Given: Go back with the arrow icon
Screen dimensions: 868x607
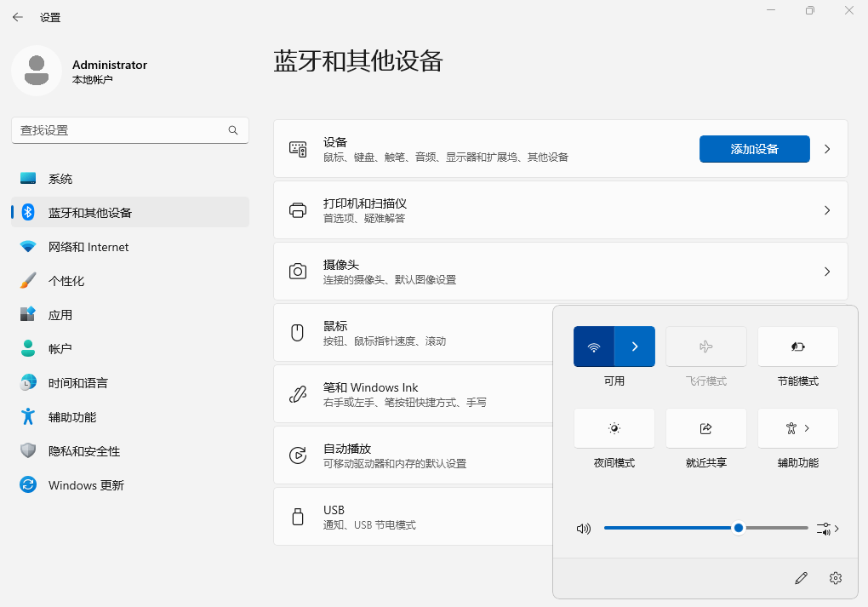Looking at the screenshot, I should 18,17.
